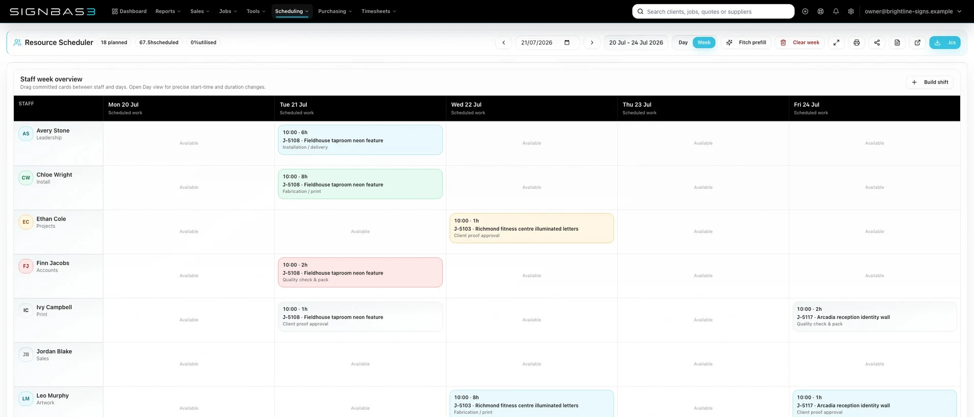Click the 18 planned badge
Image resolution: width=974 pixels, height=417 pixels.
114,42
